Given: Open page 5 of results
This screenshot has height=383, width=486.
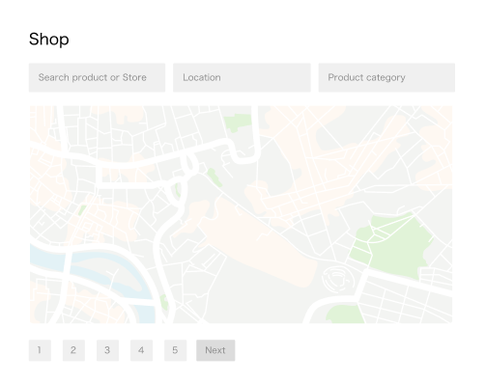Looking at the screenshot, I should pyautogui.click(x=175, y=350).
